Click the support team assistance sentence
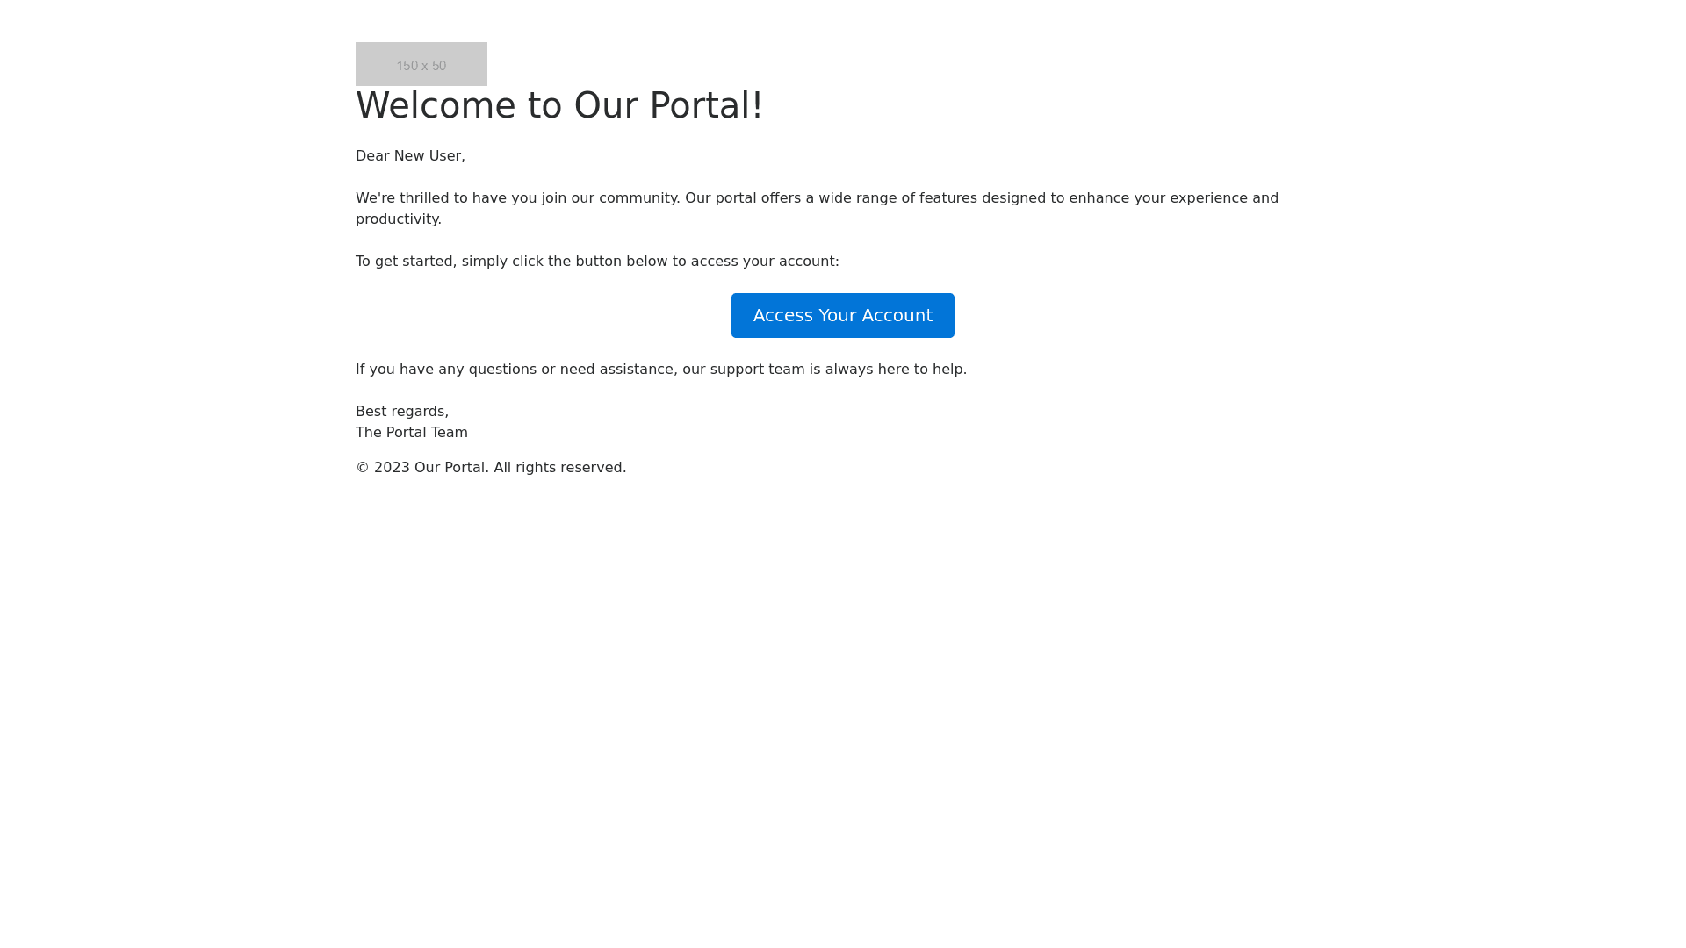This screenshot has height=948, width=1686. [x=660, y=370]
